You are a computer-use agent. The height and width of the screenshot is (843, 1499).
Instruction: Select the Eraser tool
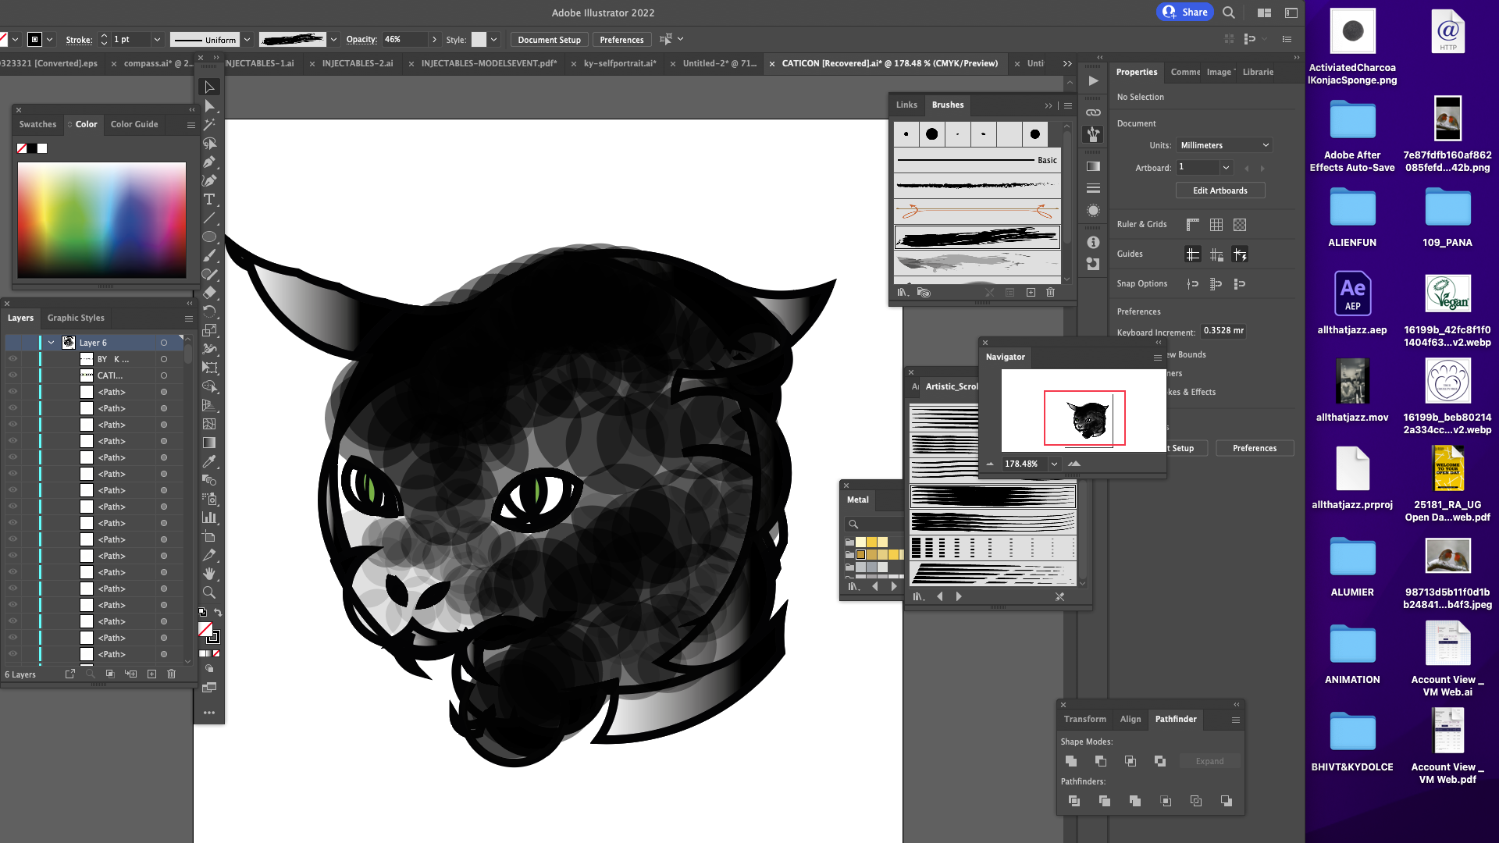point(209,293)
